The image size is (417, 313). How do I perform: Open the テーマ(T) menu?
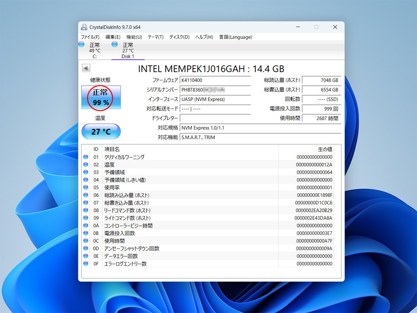coord(155,37)
